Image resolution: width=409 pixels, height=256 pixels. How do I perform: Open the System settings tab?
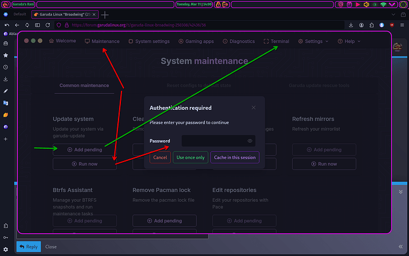[x=149, y=42]
